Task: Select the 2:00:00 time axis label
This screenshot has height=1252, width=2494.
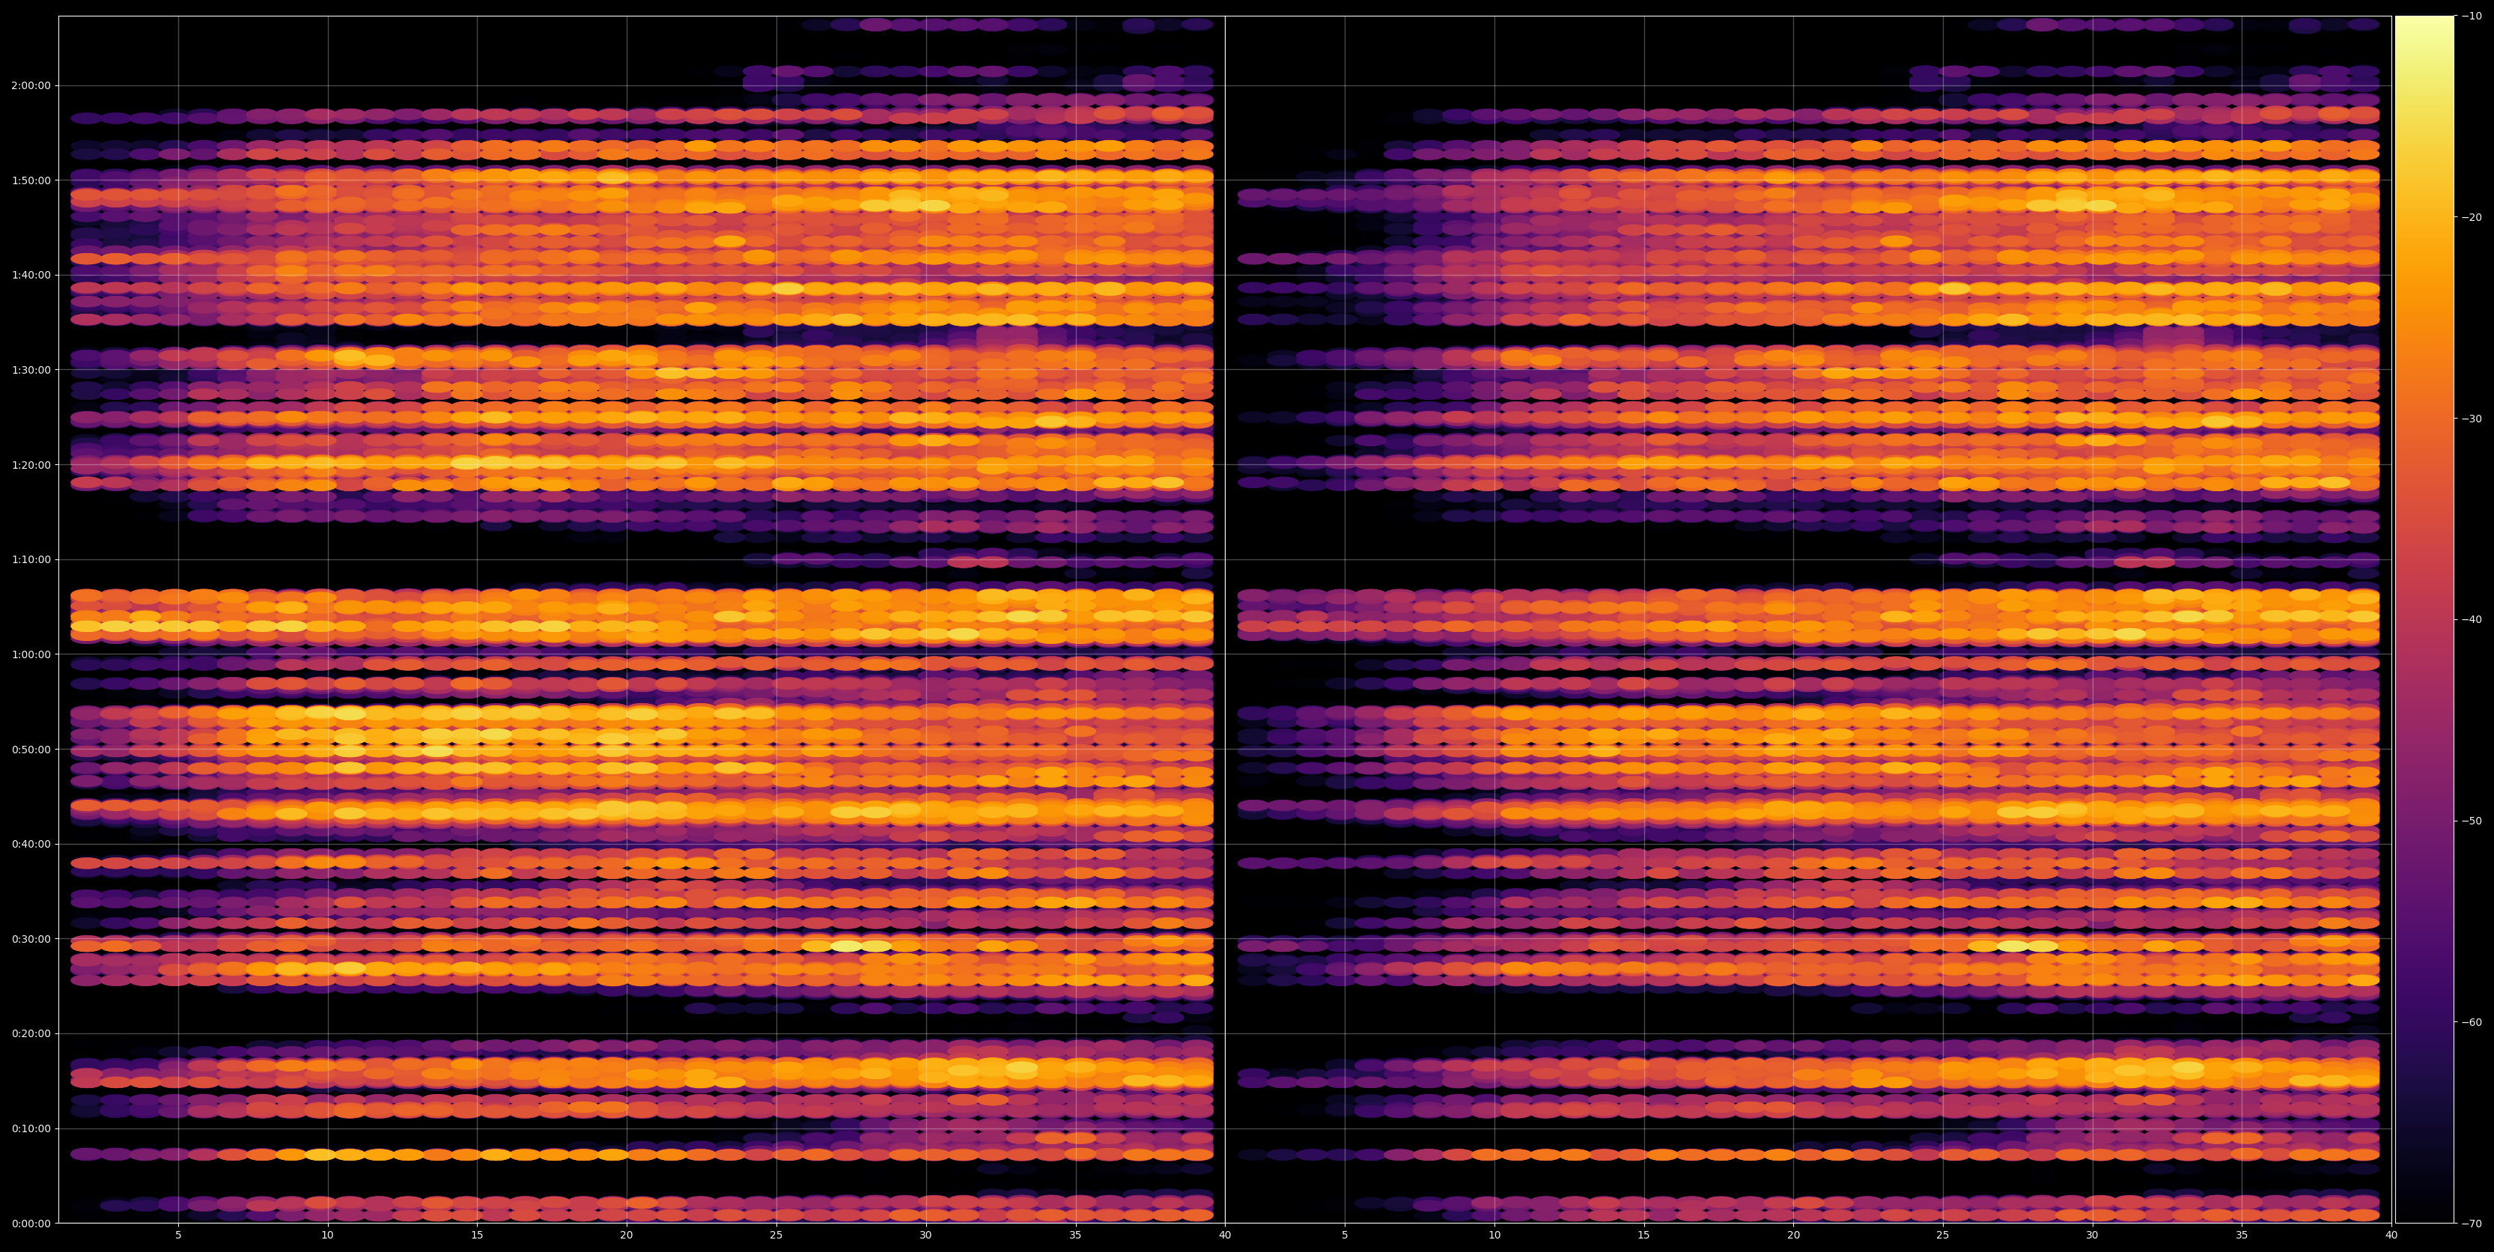Action: 31,85
